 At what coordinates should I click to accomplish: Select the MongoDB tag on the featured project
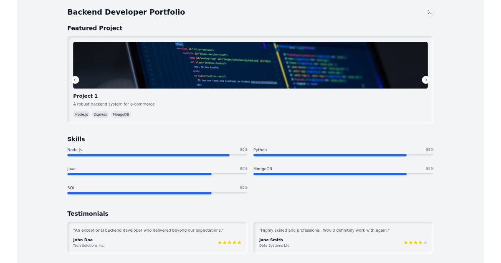pyautogui.click(x=121, y=114)
